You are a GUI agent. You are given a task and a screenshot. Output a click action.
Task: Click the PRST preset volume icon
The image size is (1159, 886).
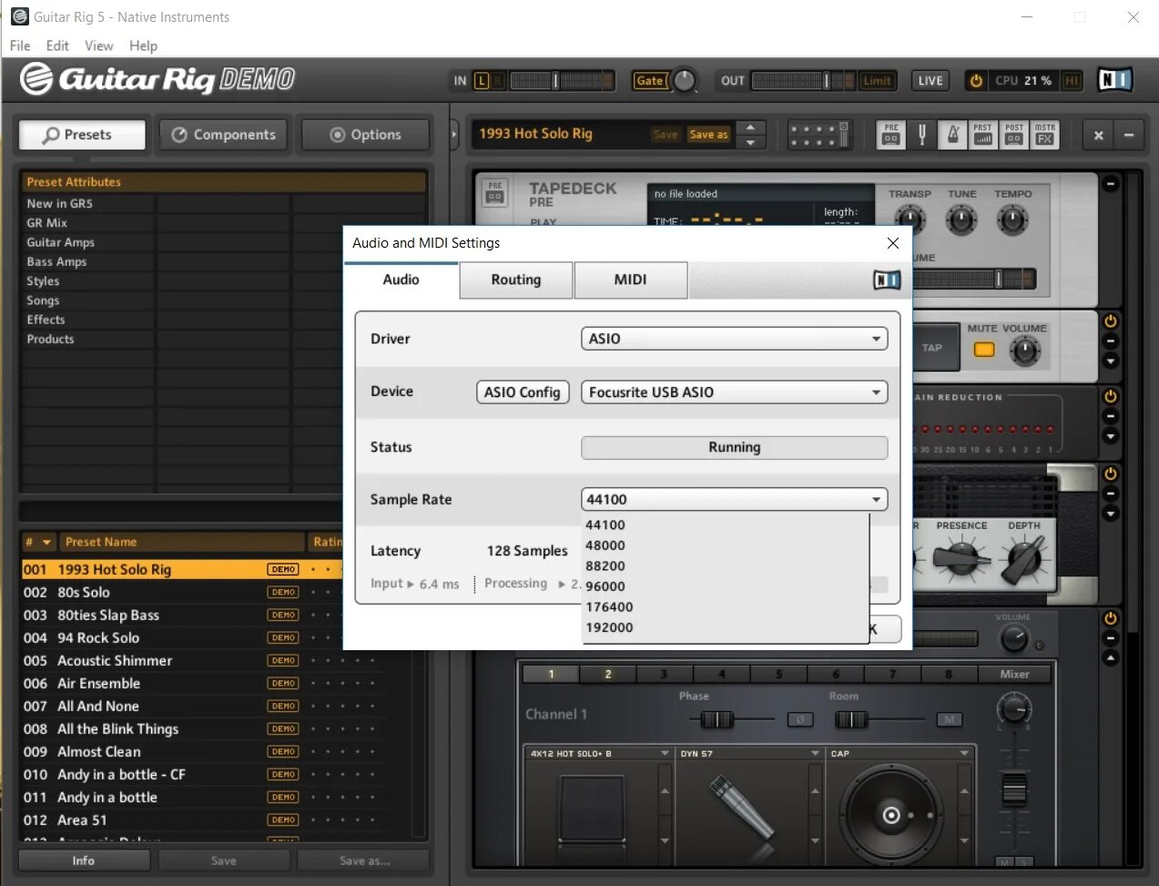pos(983,135)
